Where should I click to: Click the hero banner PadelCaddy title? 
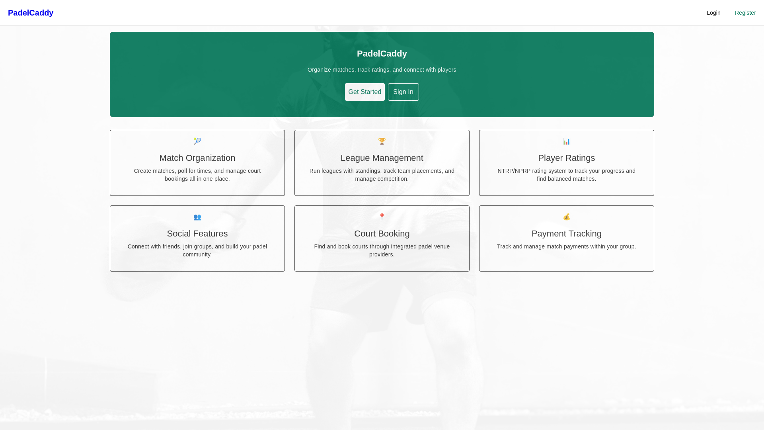382,54
